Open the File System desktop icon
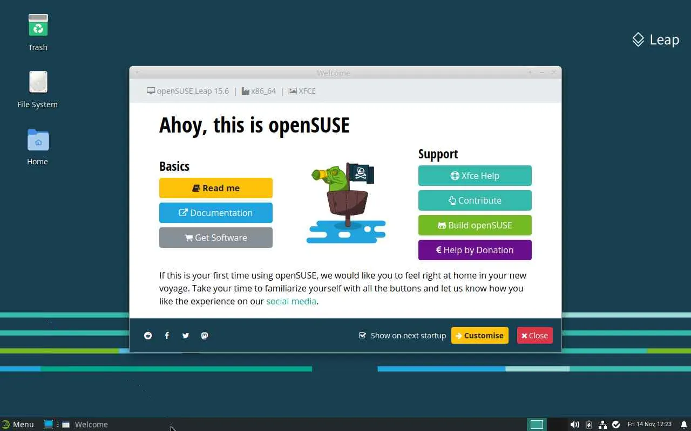 coord(38,89)
